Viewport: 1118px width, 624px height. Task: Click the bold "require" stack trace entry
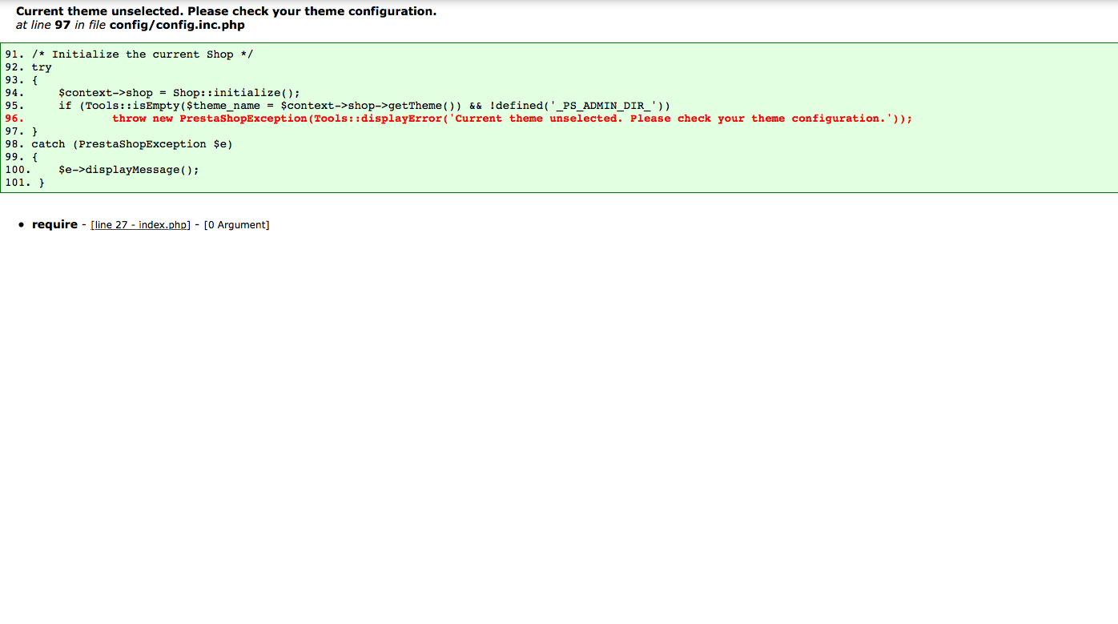54,224
